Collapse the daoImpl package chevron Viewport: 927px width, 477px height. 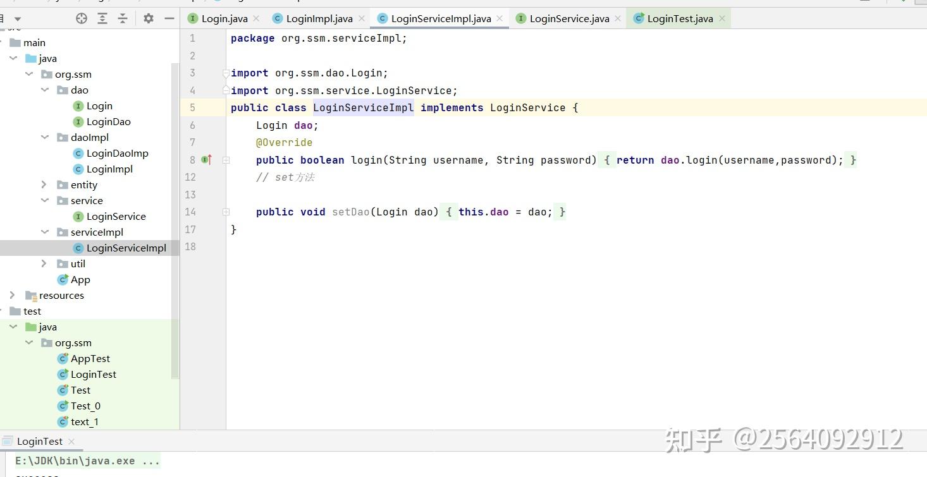45,137
